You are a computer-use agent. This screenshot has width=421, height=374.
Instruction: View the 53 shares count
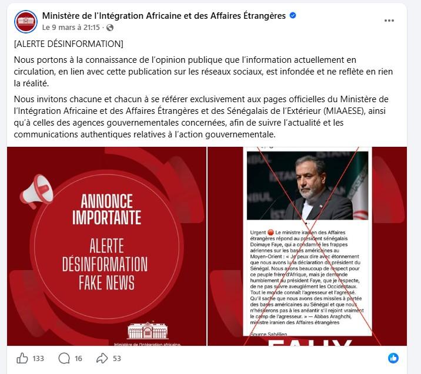coord(117,359)
